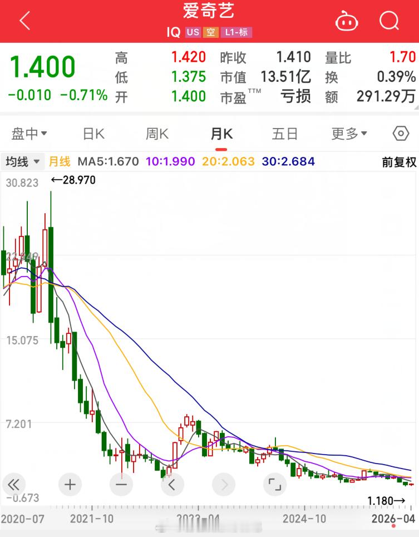
Task: Tap the orange 20:2.063 MA label
Action: coord(228,161)
